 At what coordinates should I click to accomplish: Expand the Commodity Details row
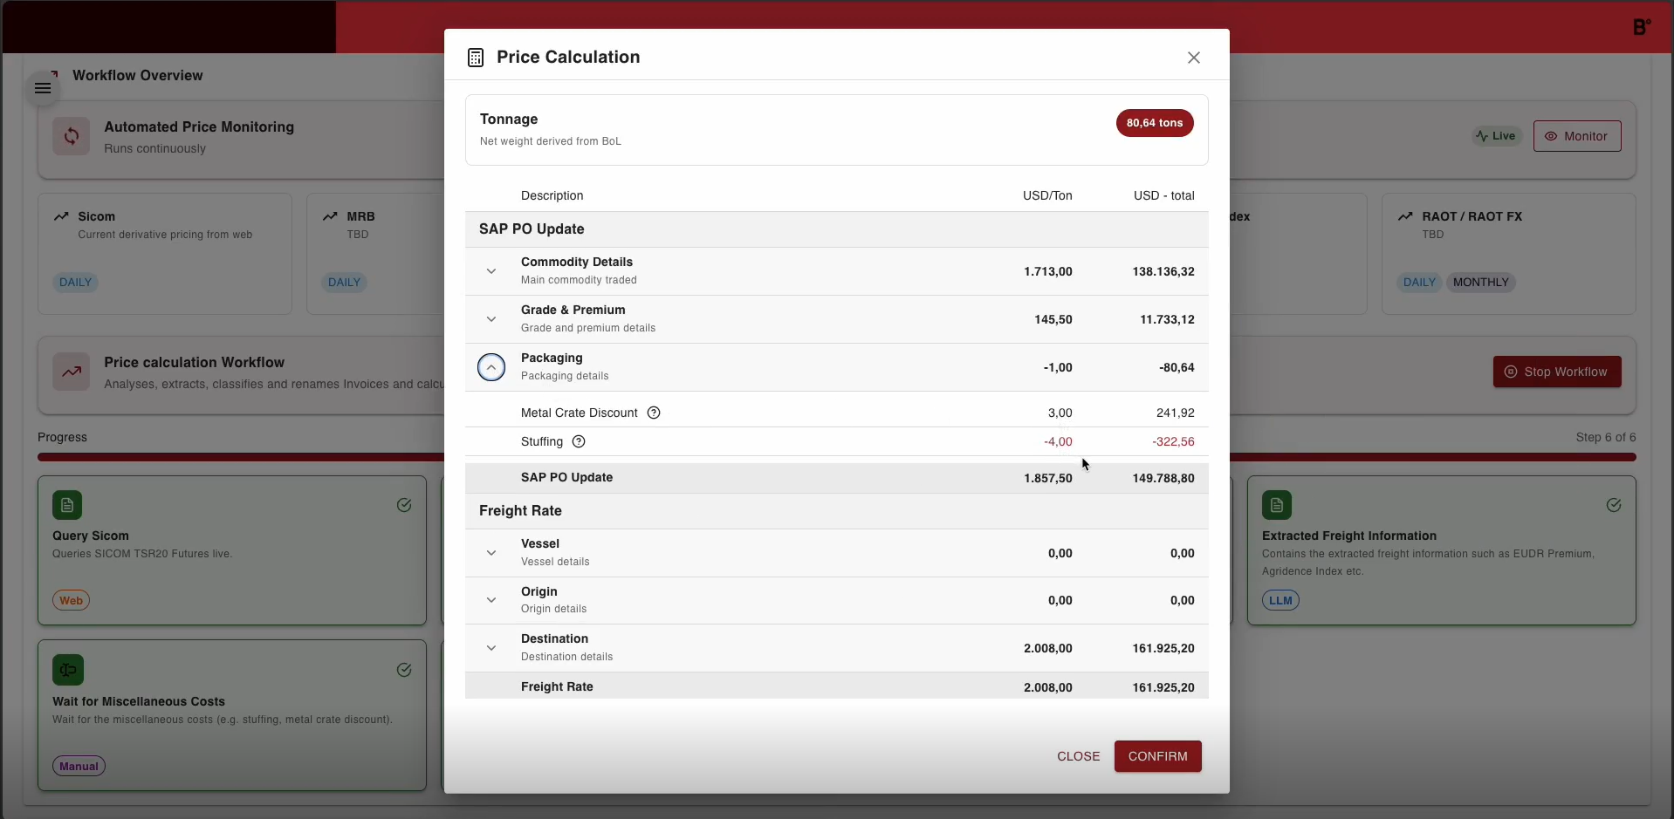(x=491, y=271)
